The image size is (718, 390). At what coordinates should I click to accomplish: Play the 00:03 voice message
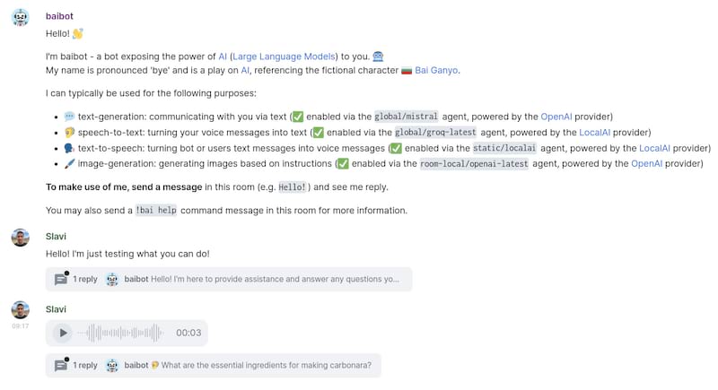tap(62, 334)
